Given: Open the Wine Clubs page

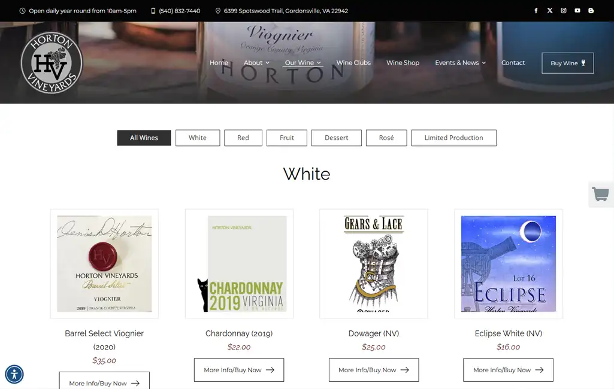Looking at the screenshot, I should click(x=353, y=63).
